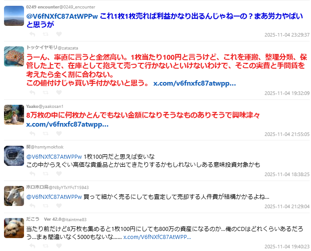Reply to 0249 encounter's tweet

pyautogui.click(x=32, y=34)
